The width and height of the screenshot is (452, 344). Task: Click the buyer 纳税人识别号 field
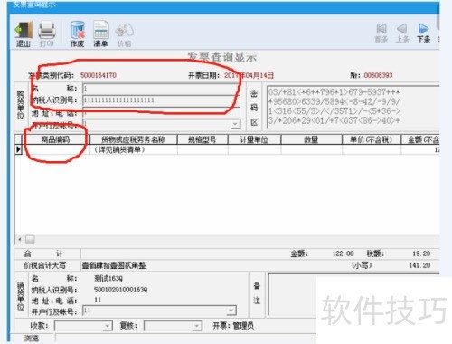pos(161,100)
